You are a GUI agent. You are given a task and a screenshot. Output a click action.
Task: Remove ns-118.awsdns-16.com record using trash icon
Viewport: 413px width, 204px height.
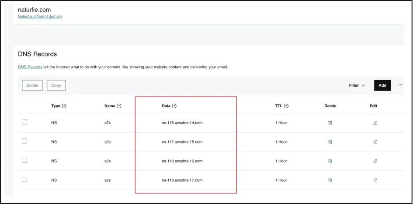330,161
